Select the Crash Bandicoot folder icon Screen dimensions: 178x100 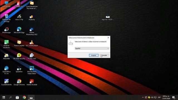[32, 5]
